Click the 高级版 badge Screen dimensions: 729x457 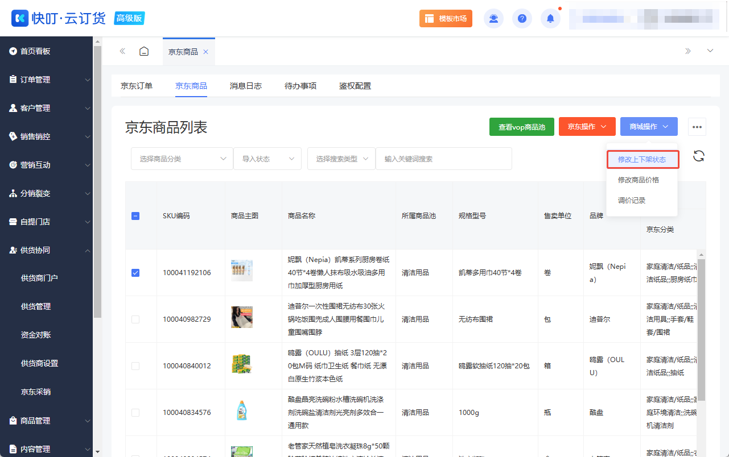click(130, 18)
